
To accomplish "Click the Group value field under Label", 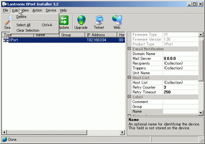I will click(181, 107).
